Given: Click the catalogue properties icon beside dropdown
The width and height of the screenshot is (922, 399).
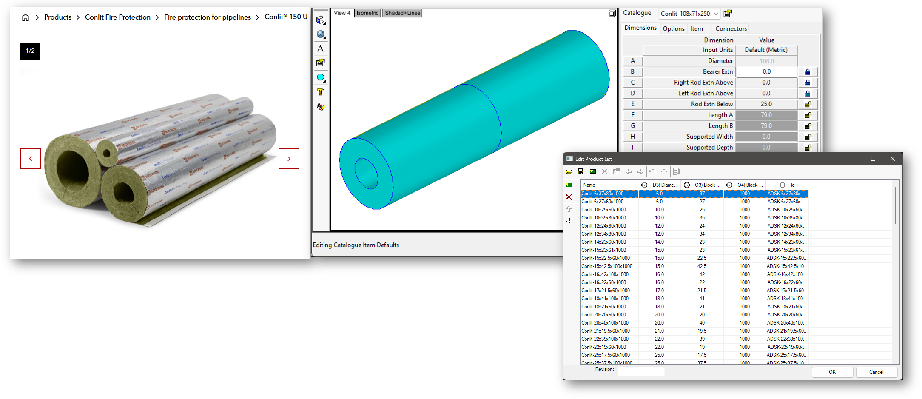Looking at the screenshot, I should [x=728, y=14].
